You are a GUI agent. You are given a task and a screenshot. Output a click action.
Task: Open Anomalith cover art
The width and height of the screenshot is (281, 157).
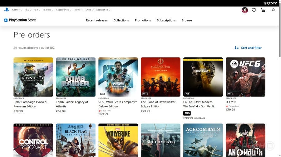click(x=245, y=140)
